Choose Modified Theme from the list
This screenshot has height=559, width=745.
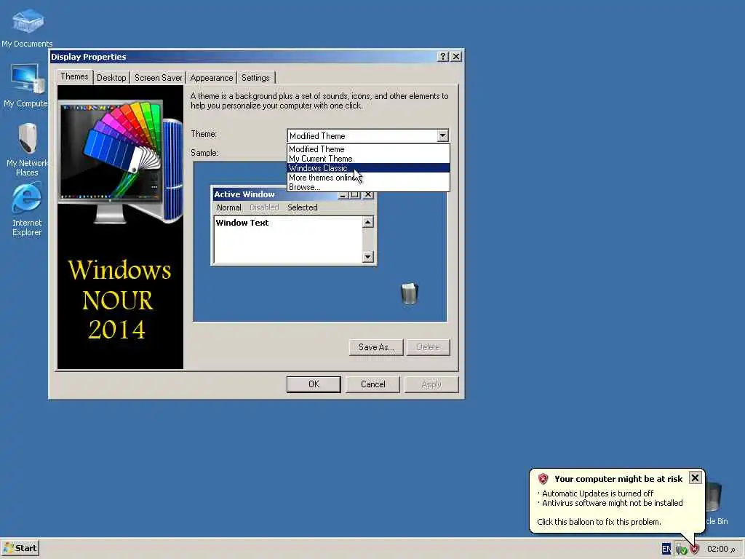[368, 148]
